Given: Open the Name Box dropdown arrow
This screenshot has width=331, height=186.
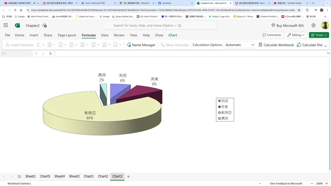Looking at the screenshot, I should click(x=29, y=54).
